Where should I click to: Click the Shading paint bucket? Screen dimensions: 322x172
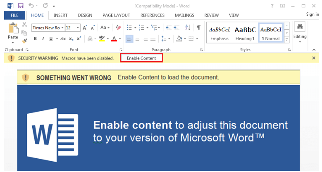pos(179,38)
